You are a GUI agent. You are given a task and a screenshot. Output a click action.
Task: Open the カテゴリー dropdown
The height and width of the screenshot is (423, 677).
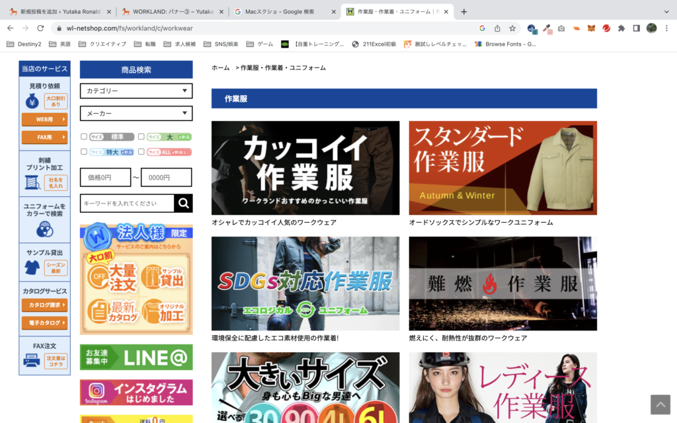(136, 91)
